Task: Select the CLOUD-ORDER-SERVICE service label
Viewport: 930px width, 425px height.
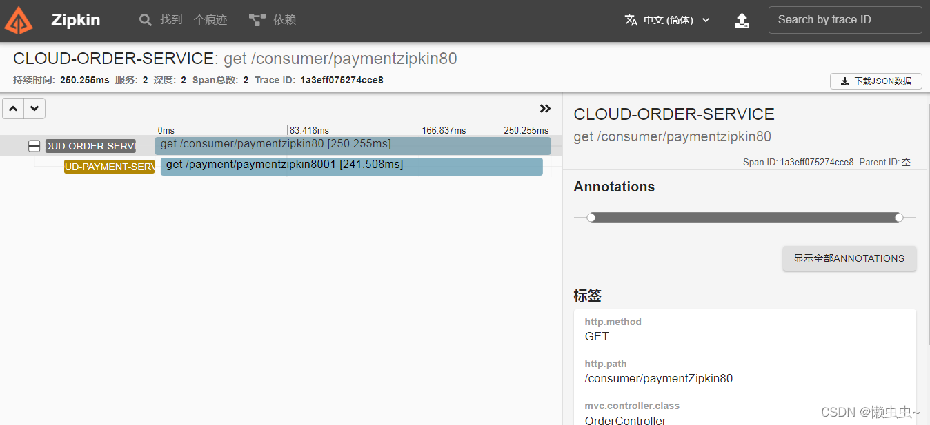Action: click(90, 146)
